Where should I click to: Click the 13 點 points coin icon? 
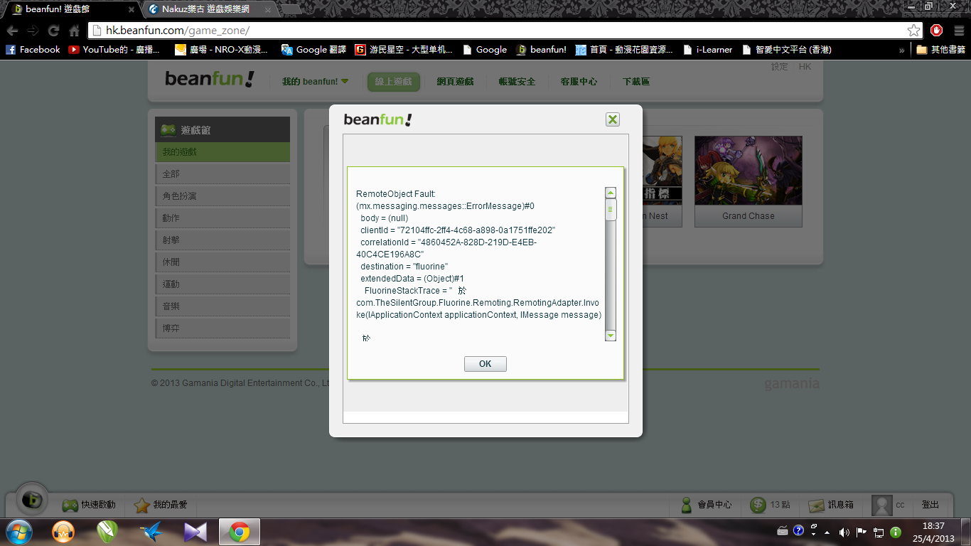[x=758, y=505]
